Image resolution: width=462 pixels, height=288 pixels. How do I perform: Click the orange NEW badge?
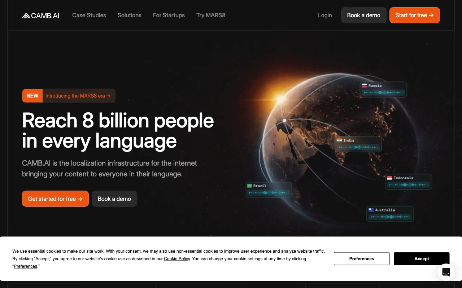32,96
